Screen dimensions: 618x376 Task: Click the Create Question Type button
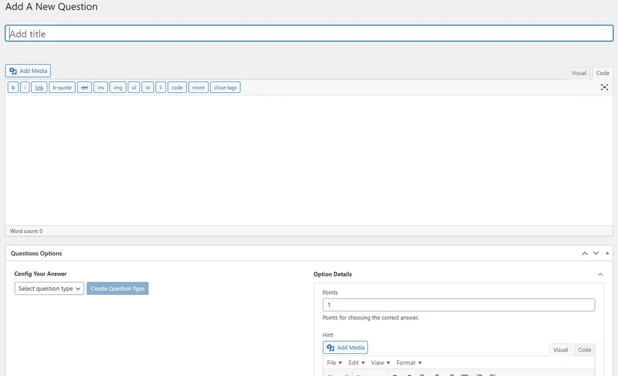tap(117, 289)
